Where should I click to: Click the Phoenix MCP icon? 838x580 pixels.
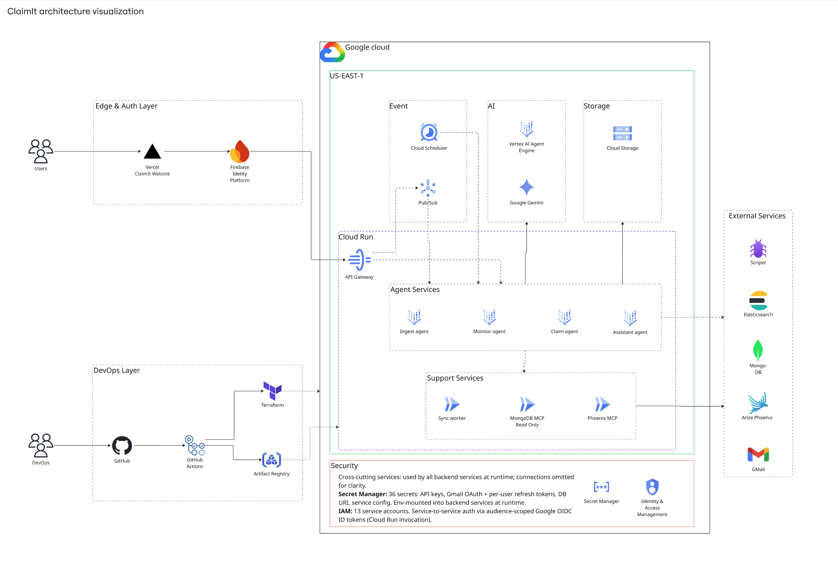[602, 404]
